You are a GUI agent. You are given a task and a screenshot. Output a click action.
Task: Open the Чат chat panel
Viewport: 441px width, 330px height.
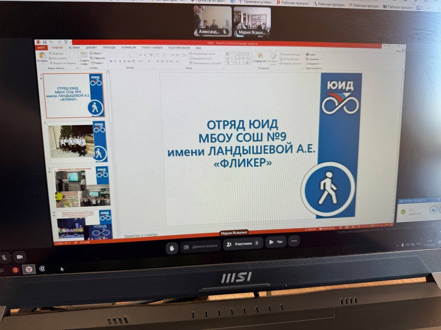(276, 242)
